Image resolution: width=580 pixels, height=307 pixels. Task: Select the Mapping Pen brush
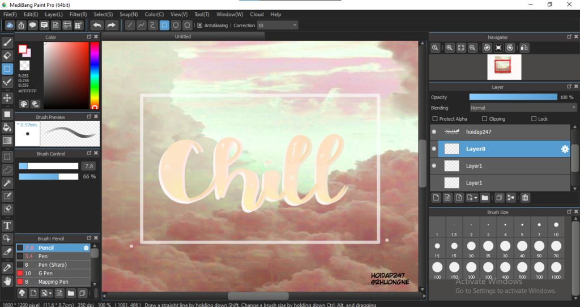[x=53, y=282]
